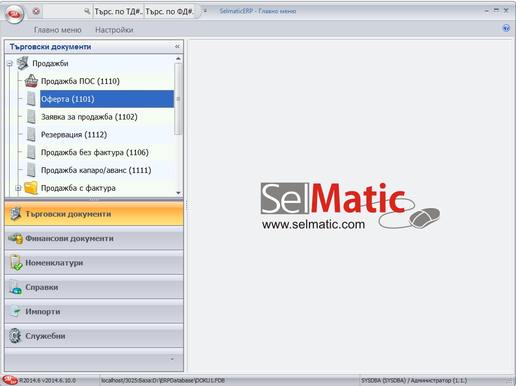The image size is (516, 386).
Task: Click the Продажба капаро/аванс document icon
Action: [31, 170]
